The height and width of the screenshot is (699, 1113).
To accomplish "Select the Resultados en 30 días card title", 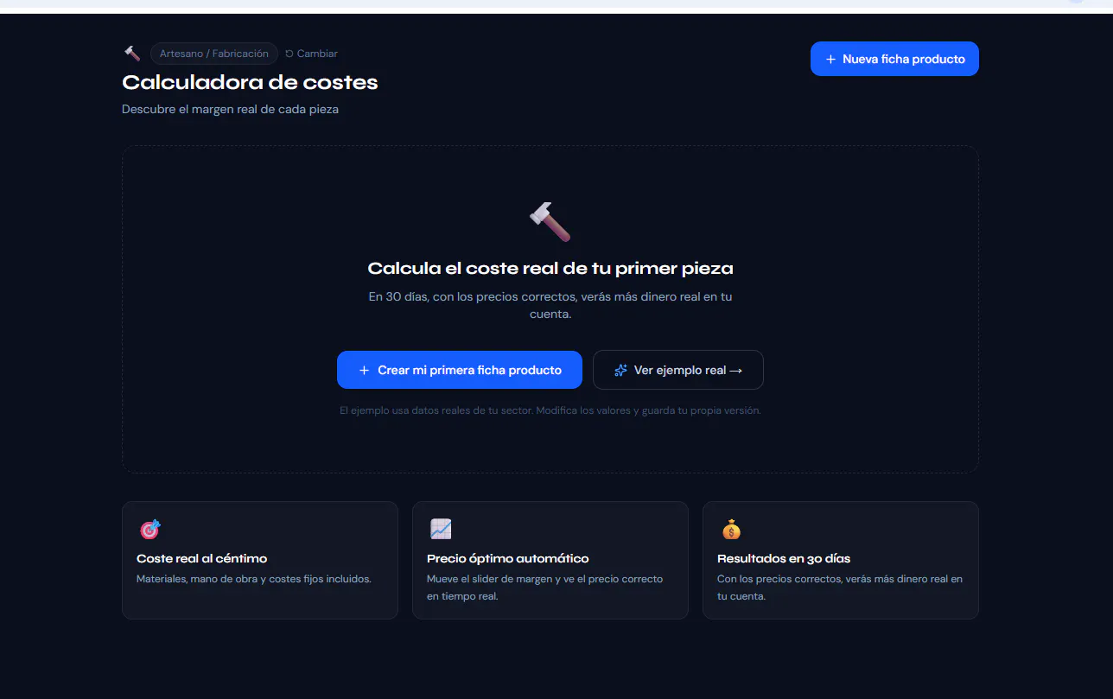I will pos(784,558).
